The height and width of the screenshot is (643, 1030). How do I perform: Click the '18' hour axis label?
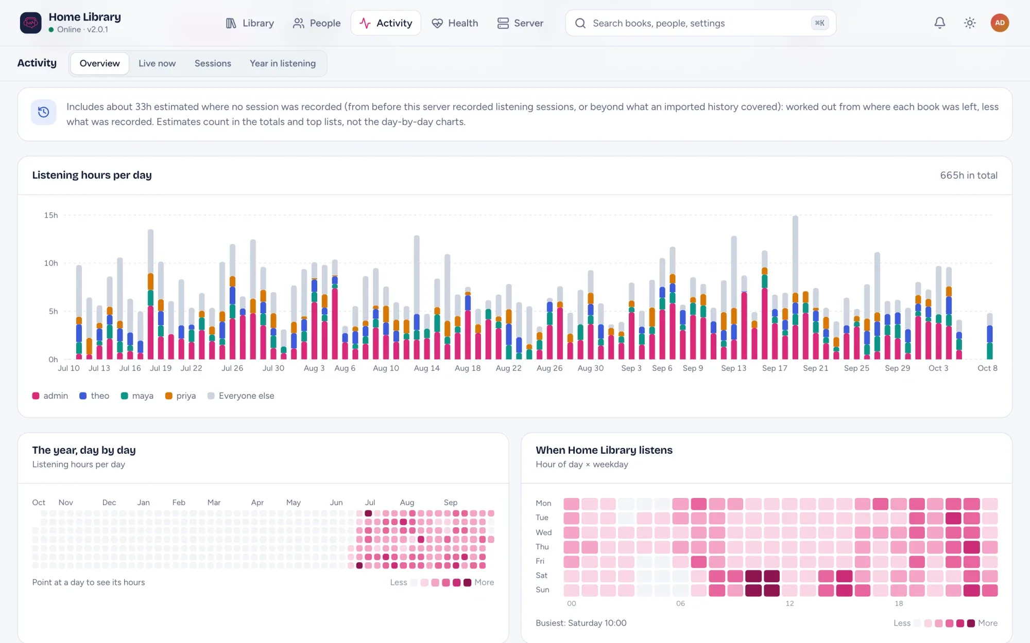pyautogui.click(x=899, y=603)
